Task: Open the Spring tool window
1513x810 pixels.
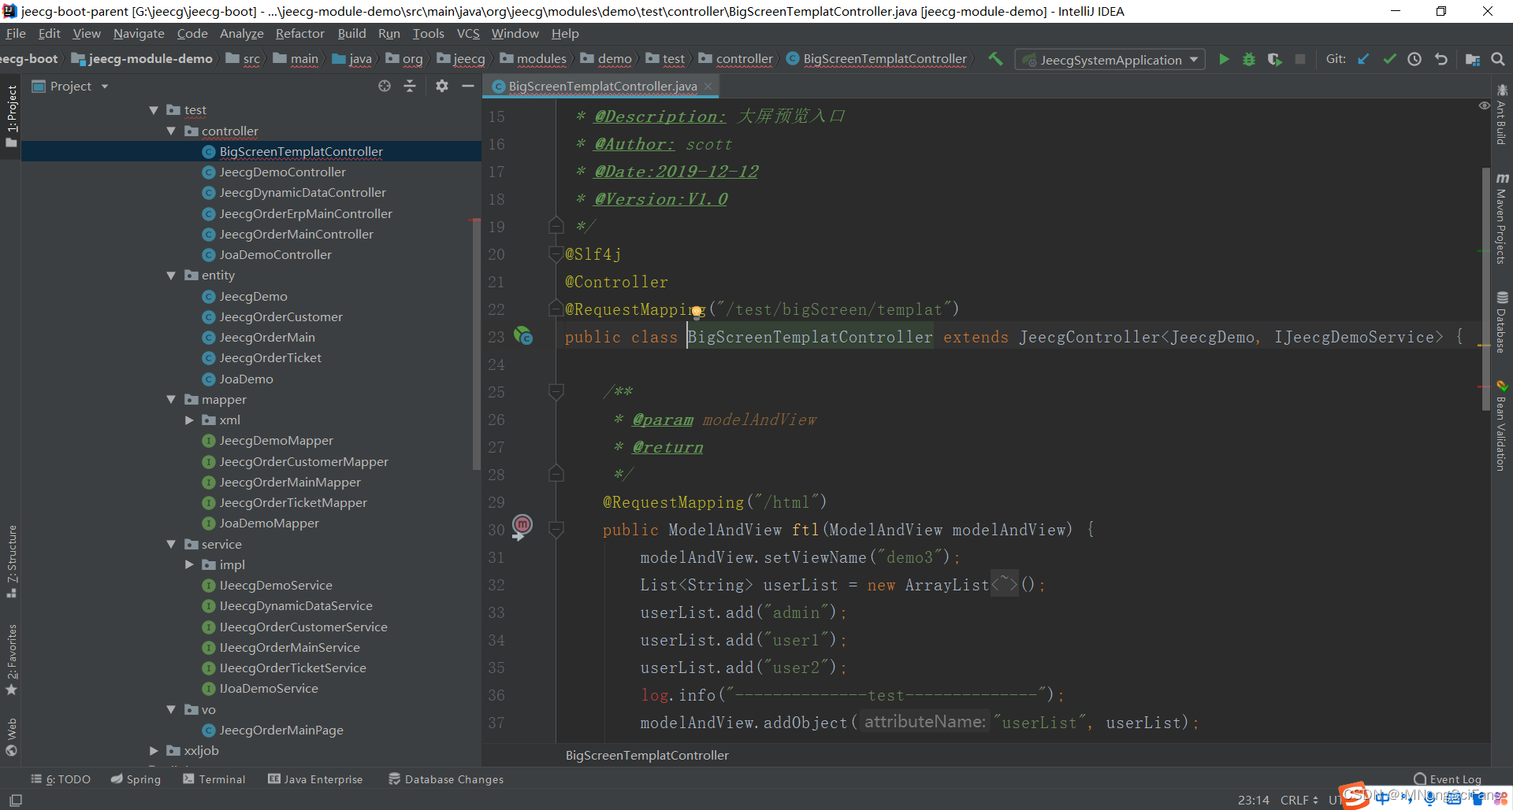Action: 136,779
